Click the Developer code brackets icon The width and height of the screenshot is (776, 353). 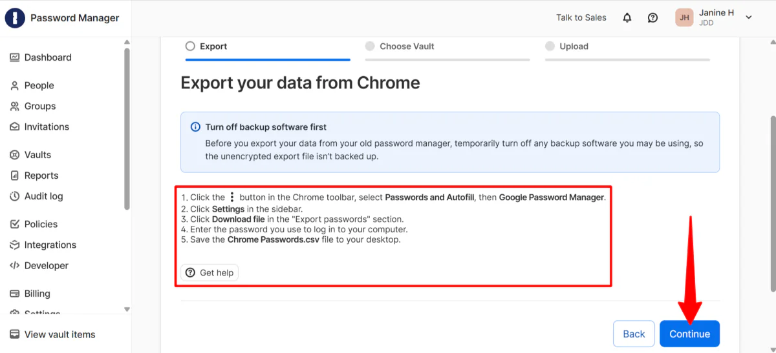click(15, 265)
